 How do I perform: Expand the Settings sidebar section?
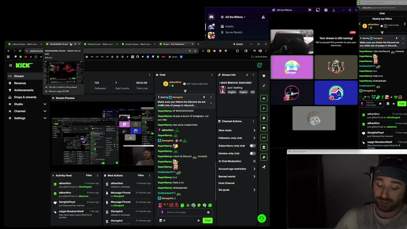45,118
